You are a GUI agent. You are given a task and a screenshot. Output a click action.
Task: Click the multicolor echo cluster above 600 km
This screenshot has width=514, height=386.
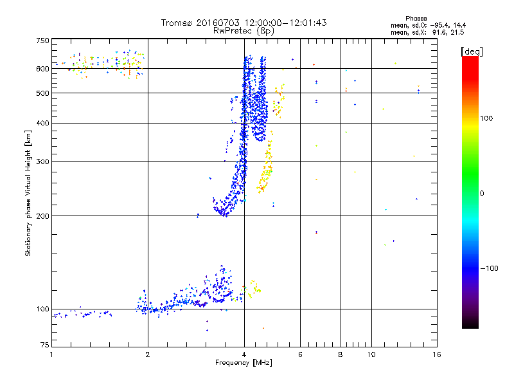pyautogui.click(x=102, y=64)
